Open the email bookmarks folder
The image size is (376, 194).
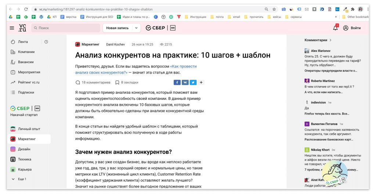click(x=234, y=17)
